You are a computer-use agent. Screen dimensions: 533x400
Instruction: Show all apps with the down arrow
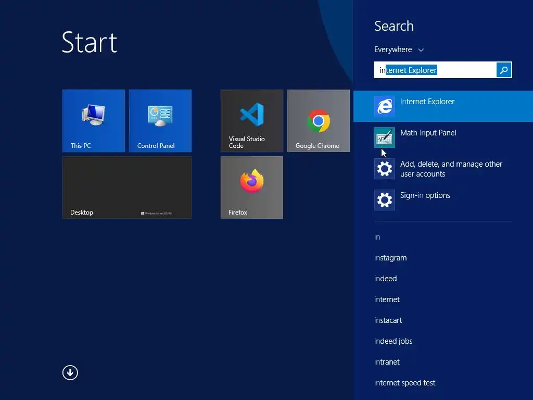tap(70, 373)
